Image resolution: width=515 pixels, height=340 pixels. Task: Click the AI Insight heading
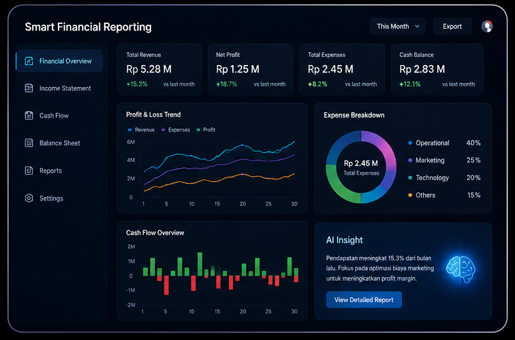[345, 240]
